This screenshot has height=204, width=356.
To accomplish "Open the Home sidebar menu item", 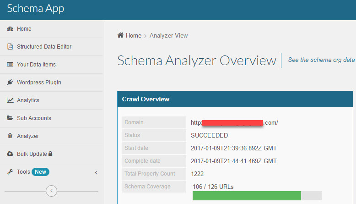I will pos(52,29).
